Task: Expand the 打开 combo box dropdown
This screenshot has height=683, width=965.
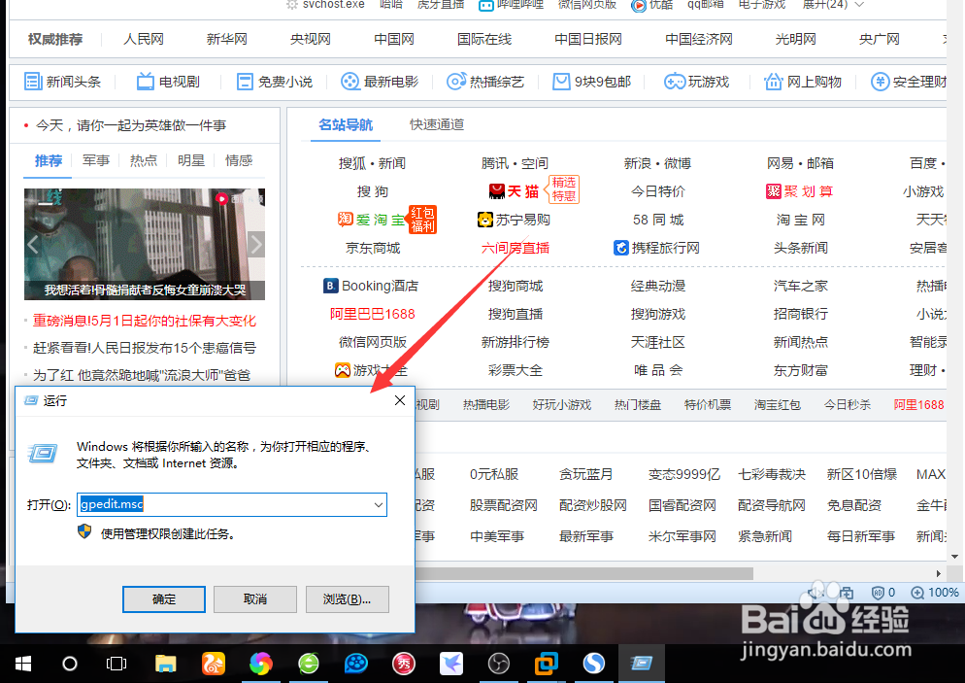Action: pyautogui.click(x=378, y=505)
